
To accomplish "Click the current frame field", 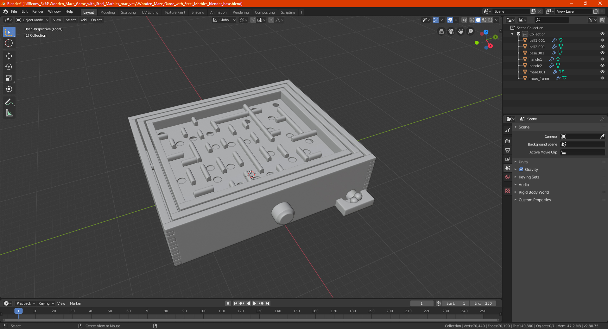I will [421, 303].
